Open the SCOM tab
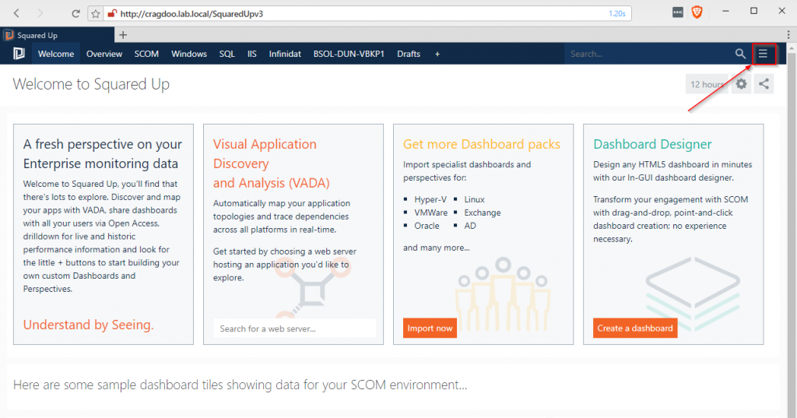 146,54
